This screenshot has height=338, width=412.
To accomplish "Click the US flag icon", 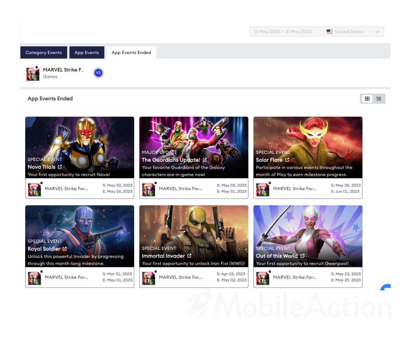I will coord(330,32).
